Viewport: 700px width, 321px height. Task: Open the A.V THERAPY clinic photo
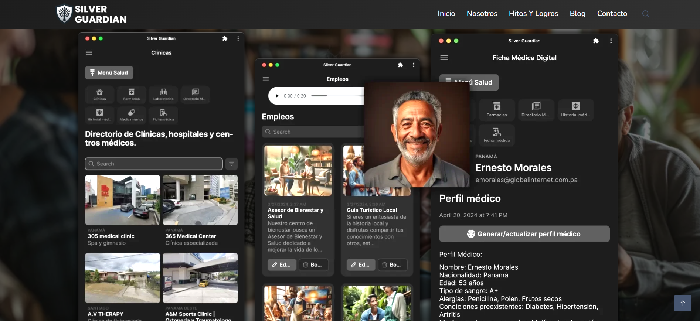(123, 278)
